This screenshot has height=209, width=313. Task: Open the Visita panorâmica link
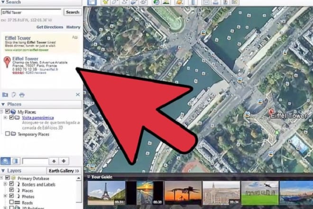tap(38, 118)
